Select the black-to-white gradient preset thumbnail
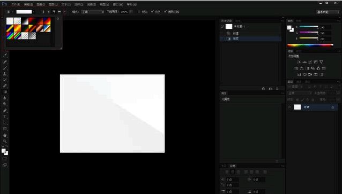The image size is (342, 194). (25, 21)
